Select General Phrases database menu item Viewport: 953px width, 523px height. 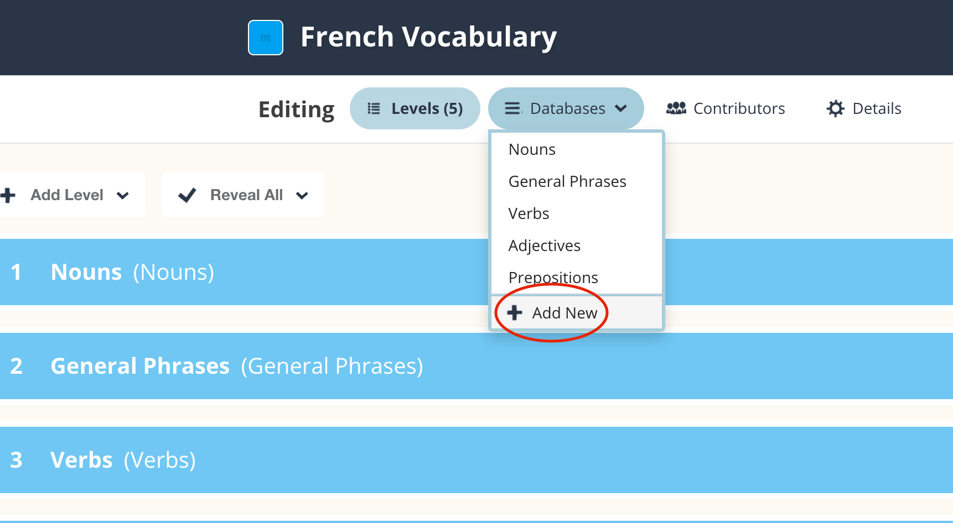pyautogui.click(x=567, y=182)
